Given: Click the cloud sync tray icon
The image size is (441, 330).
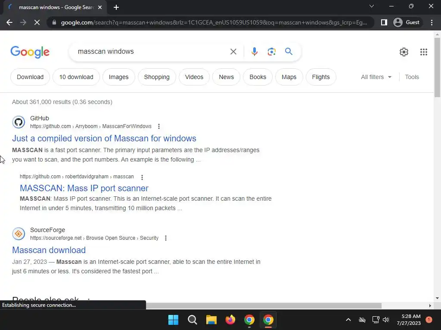Looking at the screenshot, I should (x=362, y=320).
